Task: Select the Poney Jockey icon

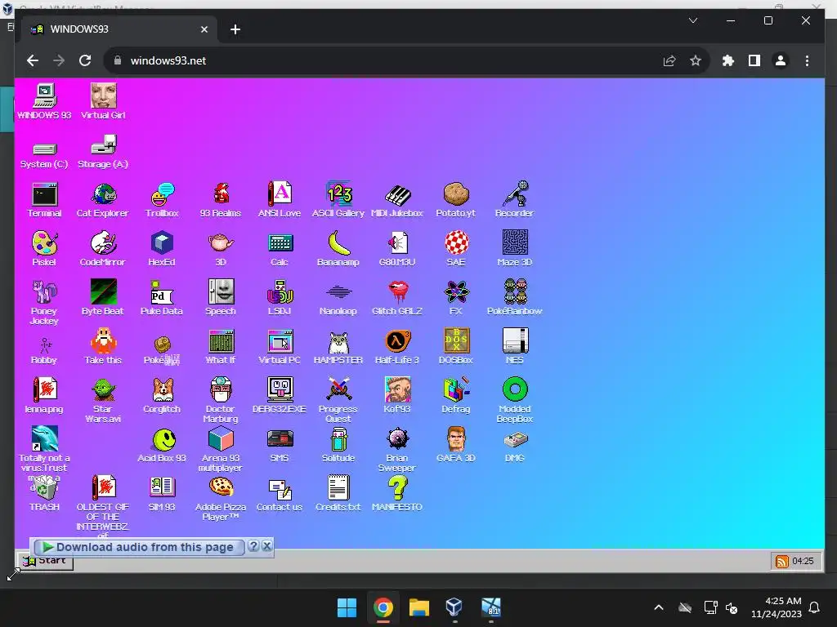Action: (x=44, y=303)
